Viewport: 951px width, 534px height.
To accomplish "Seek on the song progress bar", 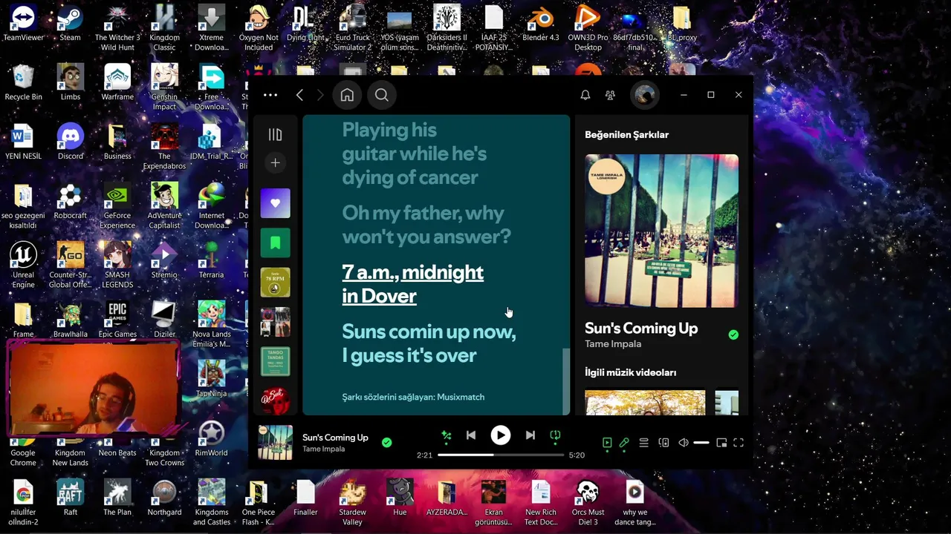I will [501, 455].
